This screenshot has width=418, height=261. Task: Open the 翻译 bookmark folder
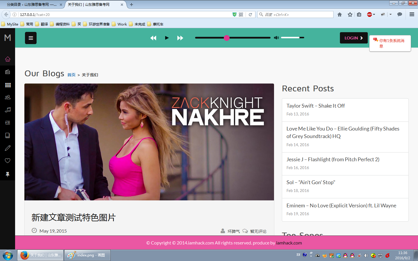[x=42, y=24]
